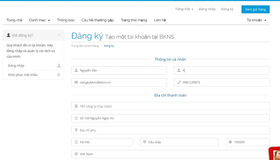
Task: Click the globe icon in Viet Nam field
Action: click(x=76, y=154)
